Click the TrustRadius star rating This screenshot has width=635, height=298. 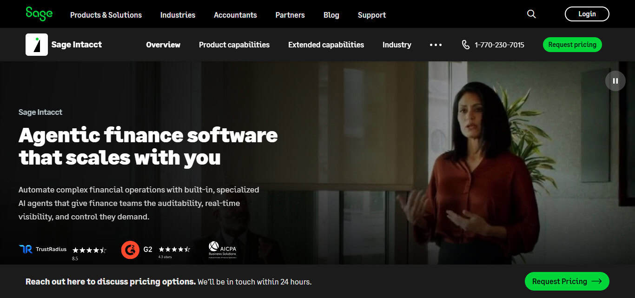(x=89, y=250)
